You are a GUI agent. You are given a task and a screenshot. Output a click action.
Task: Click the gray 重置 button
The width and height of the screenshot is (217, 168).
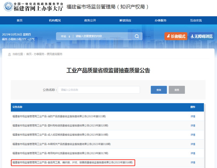click(x=177, y=90)
